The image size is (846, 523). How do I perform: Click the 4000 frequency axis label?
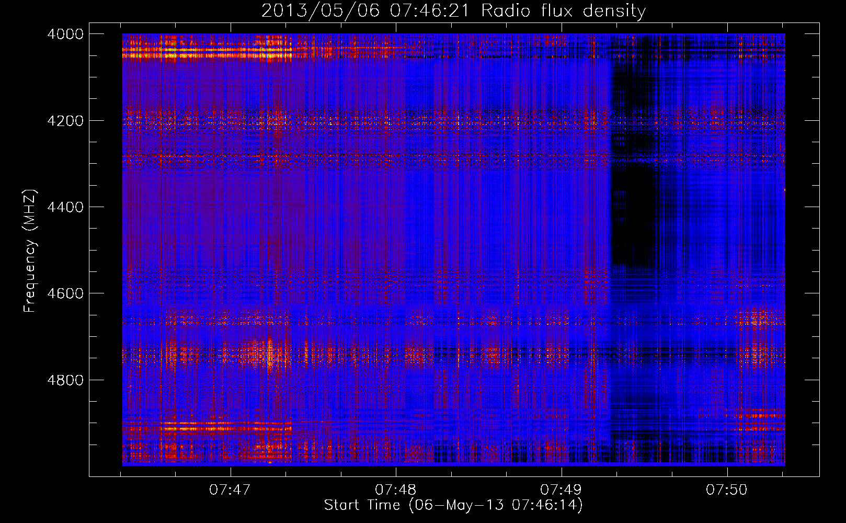[x=65, y=34]
